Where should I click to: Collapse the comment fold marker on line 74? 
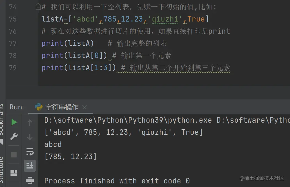[x=38, y=7]
